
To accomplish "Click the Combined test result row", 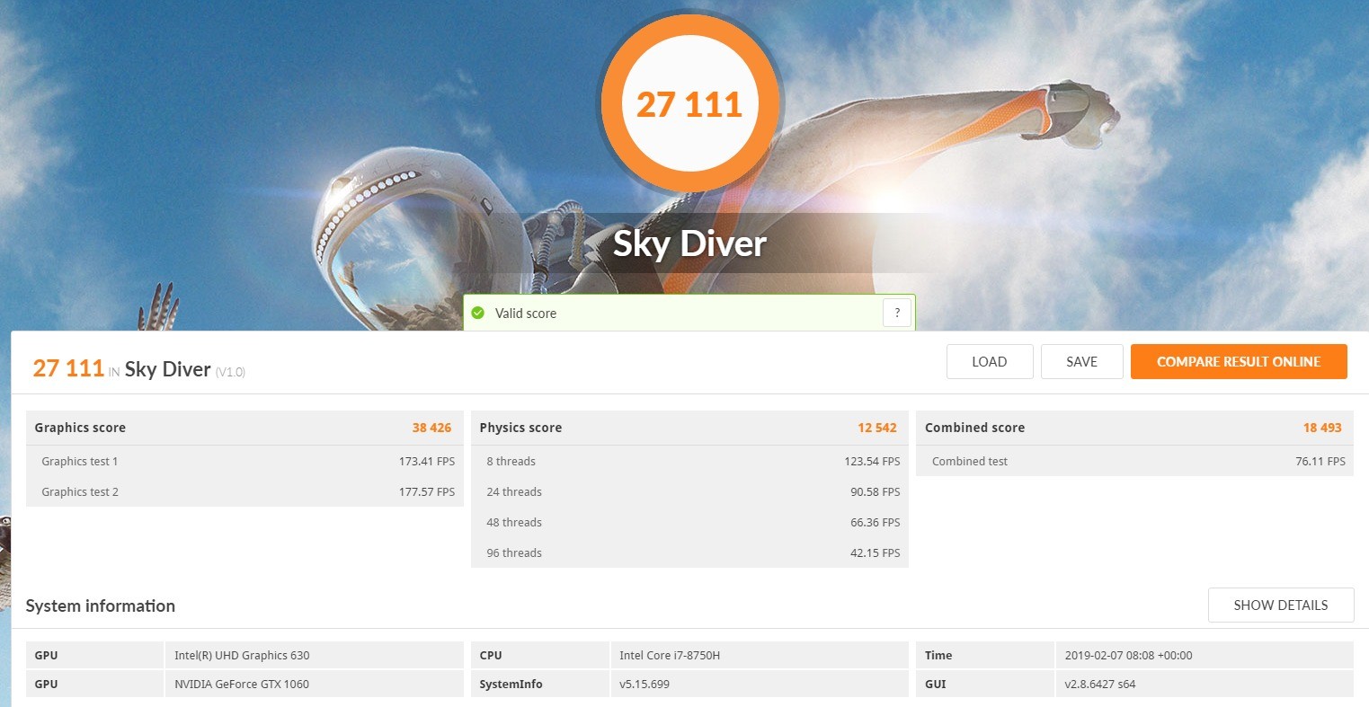I will (x=1133, y=462).
